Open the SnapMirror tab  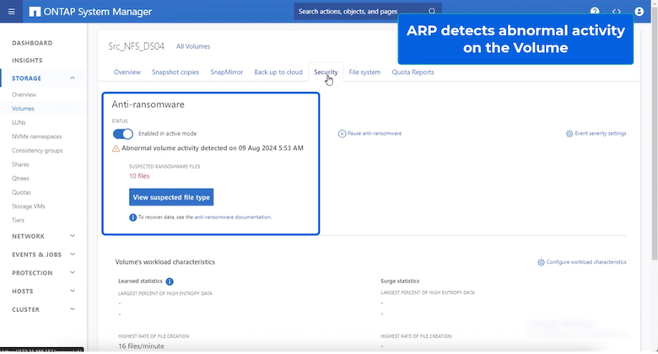point(227,72)
